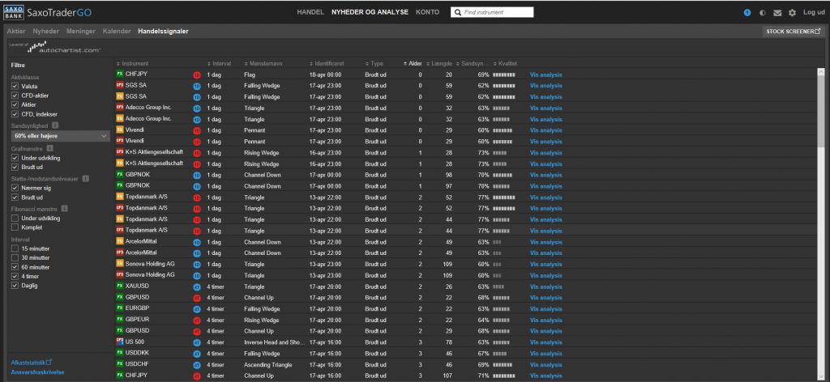This screenshot has width=830, height=382.
Task: Click the EQ badge beside ArcelorMittal
Action: pyautogui.click(x=119, y=241)
